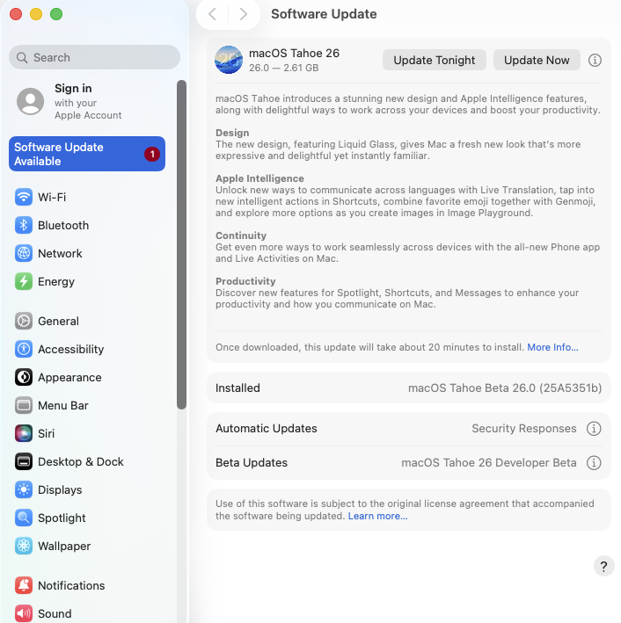Image resolution: width=621 pixels, height=623 pixels.
Task: Click the Apple Intelligence heading
Action: coord(259,178)
